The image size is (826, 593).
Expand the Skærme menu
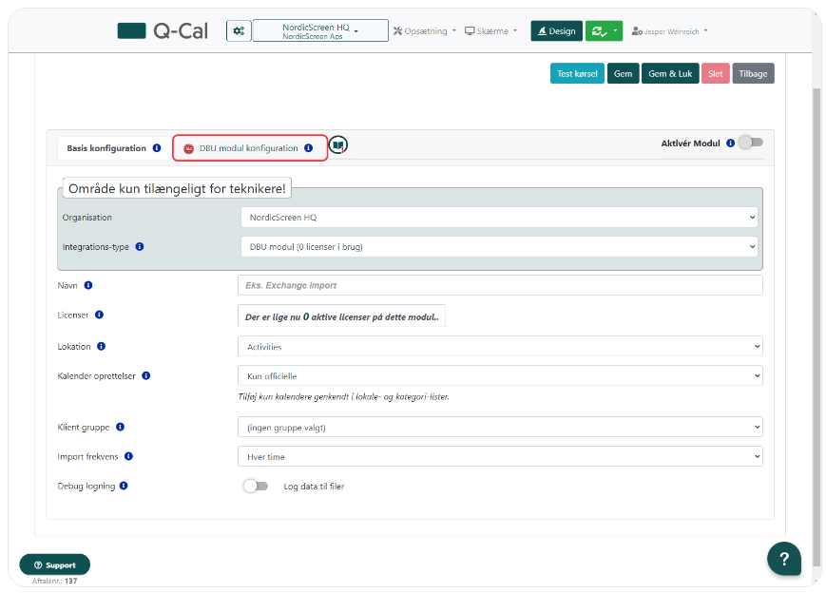tap(491, 31)
